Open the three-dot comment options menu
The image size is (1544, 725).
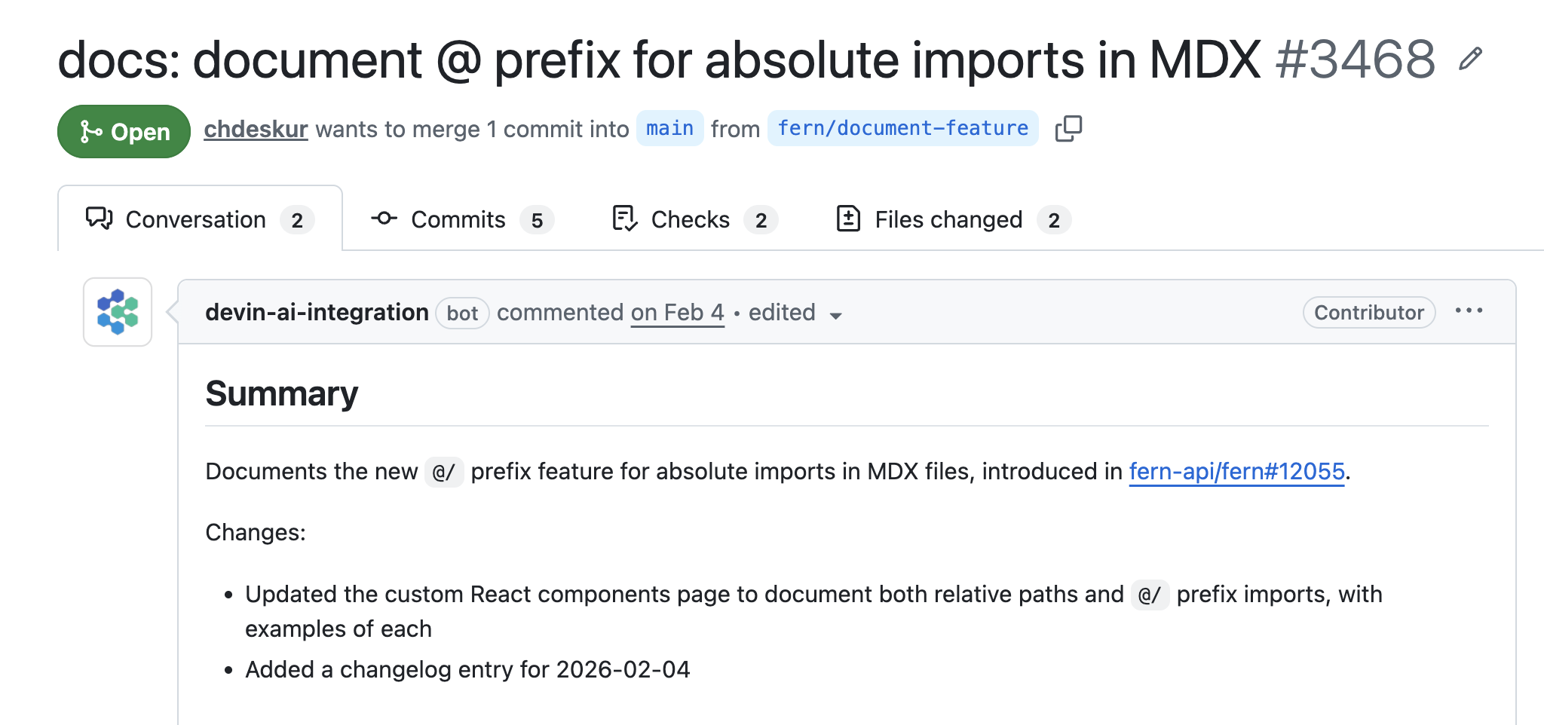(1469, 310)
